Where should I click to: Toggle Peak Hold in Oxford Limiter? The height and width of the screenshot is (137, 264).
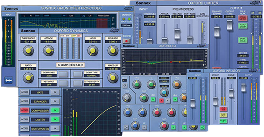pyautogui.click(x=243, y=40)
